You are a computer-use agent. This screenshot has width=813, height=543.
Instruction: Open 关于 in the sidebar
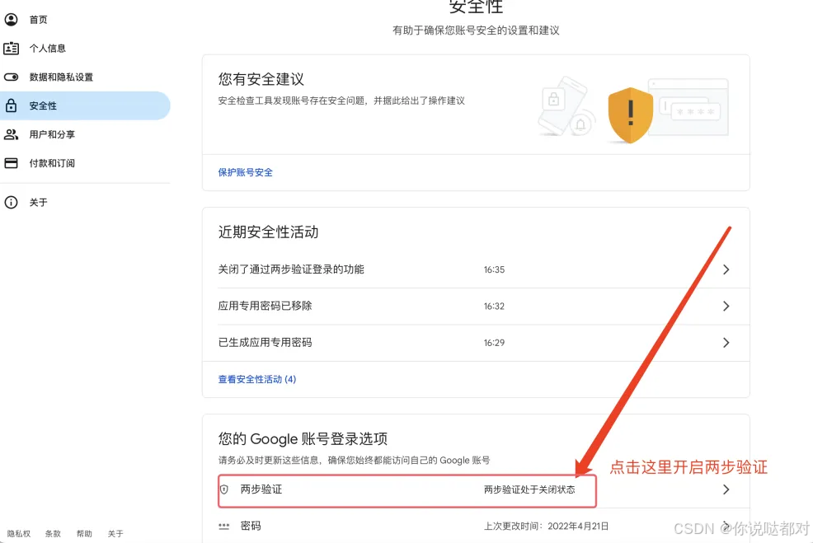tap(85, 202)
